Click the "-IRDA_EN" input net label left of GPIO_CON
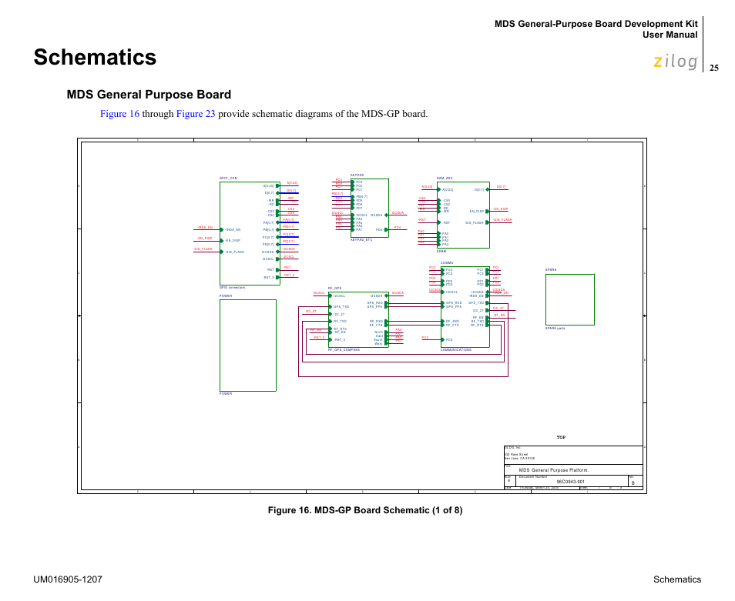This screenshot has height=601, width=735. click(x=204, y=228)
